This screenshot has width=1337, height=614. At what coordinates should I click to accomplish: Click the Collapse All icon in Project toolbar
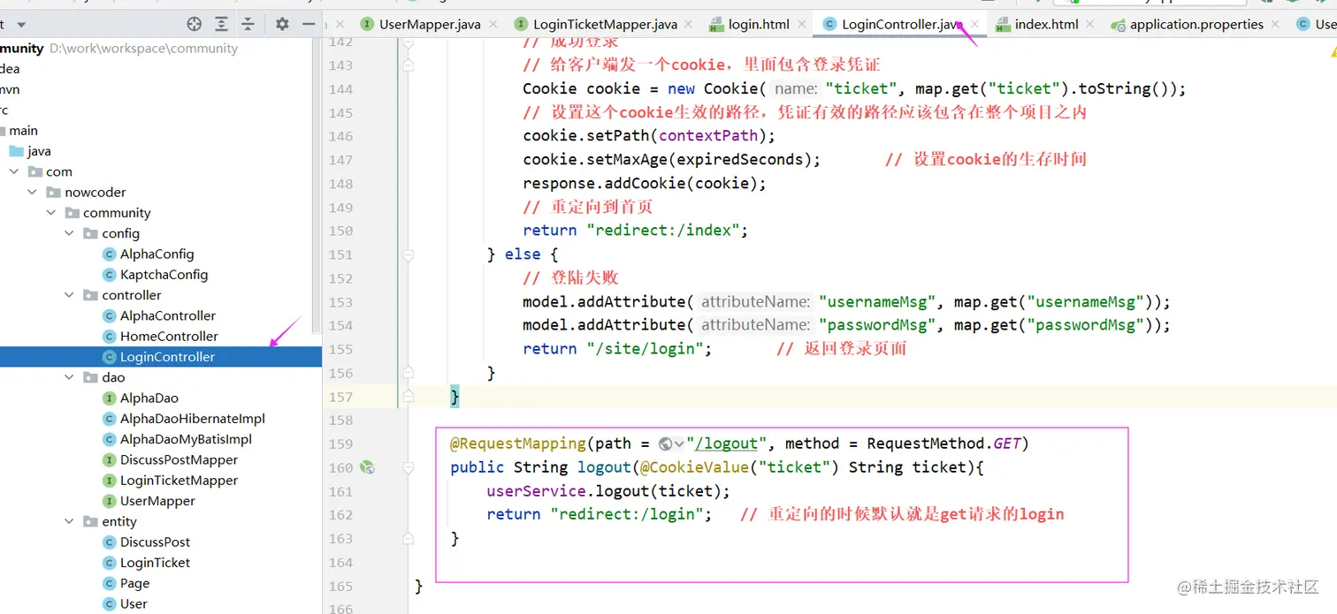click(248, 24)
